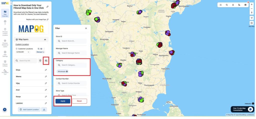Click Add Custom Location button
The height and width of the screenshot is (119, 256).
click(29, 110)
